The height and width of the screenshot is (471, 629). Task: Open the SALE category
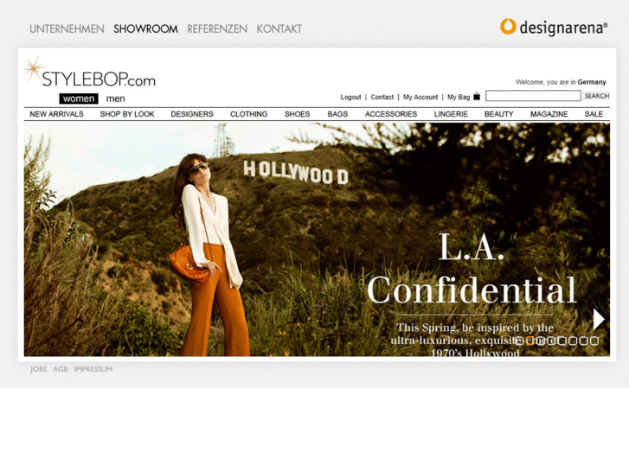click(594, 114)
